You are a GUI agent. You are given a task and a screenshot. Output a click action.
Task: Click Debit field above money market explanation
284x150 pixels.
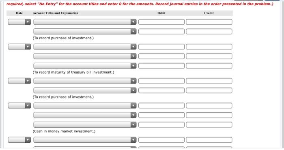click(x=161, y=125)
